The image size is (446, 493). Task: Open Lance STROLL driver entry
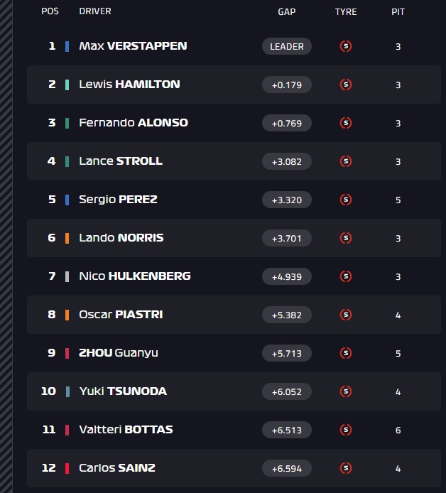(121, 161)
